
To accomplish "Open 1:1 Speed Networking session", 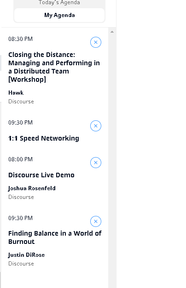I will [x=44, y=138].
